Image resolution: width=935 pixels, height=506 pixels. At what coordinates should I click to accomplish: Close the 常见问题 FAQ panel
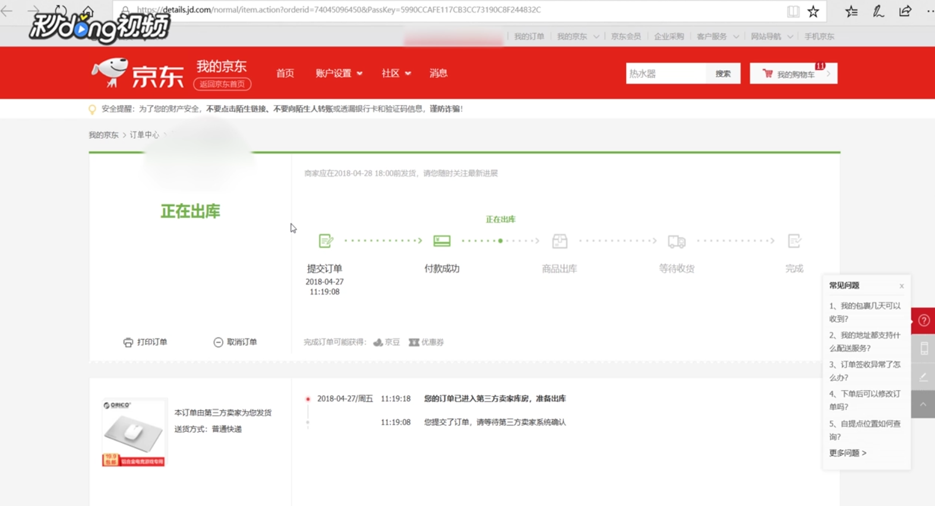[x=901, y=286]
